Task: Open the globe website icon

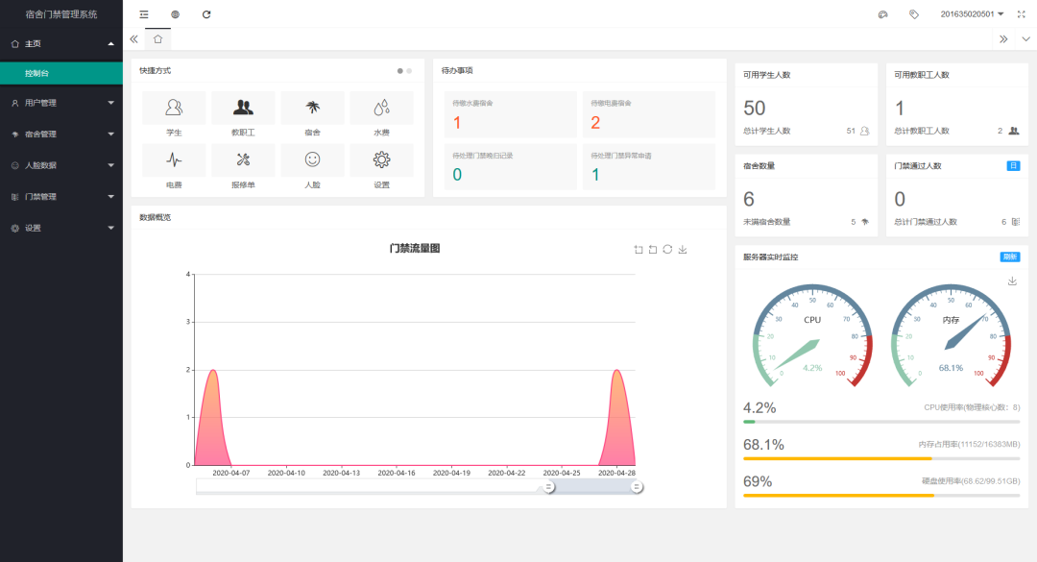Action: coord(176,13)
